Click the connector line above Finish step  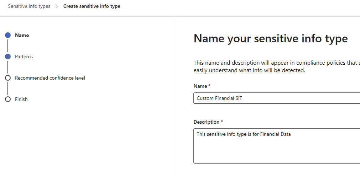[x=8, y=88]
